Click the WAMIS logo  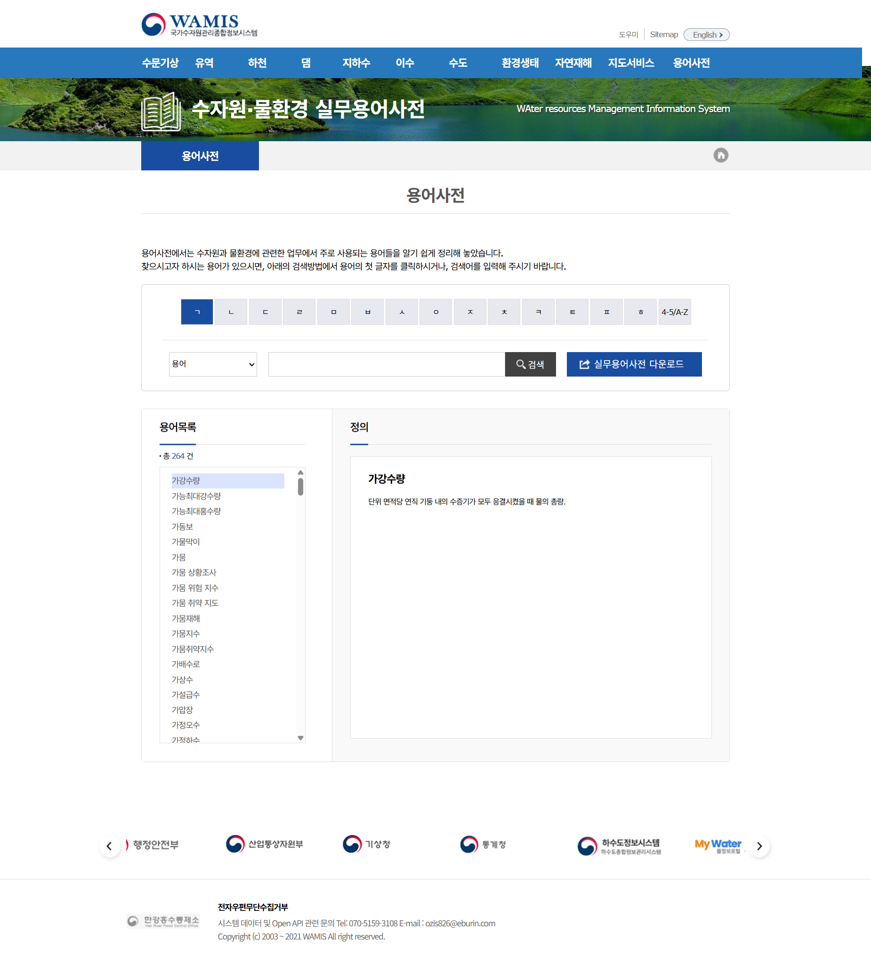199,25
